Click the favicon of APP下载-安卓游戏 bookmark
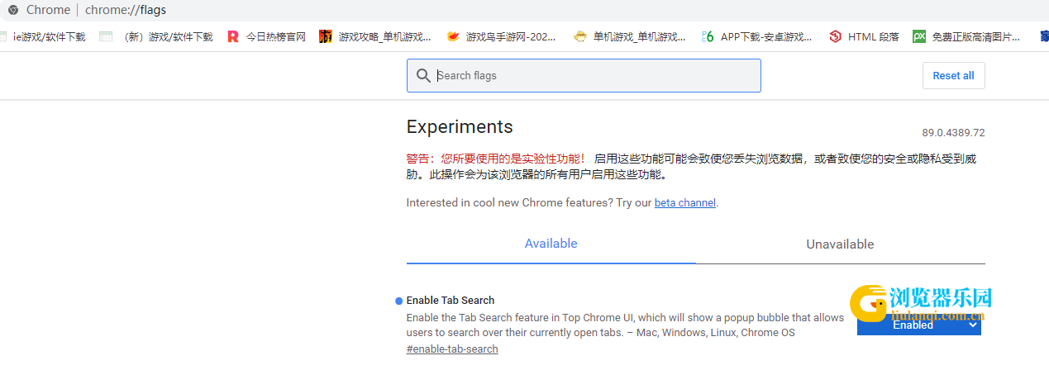Viewport: 1049px width, 370px height. [x=708, y=36]
